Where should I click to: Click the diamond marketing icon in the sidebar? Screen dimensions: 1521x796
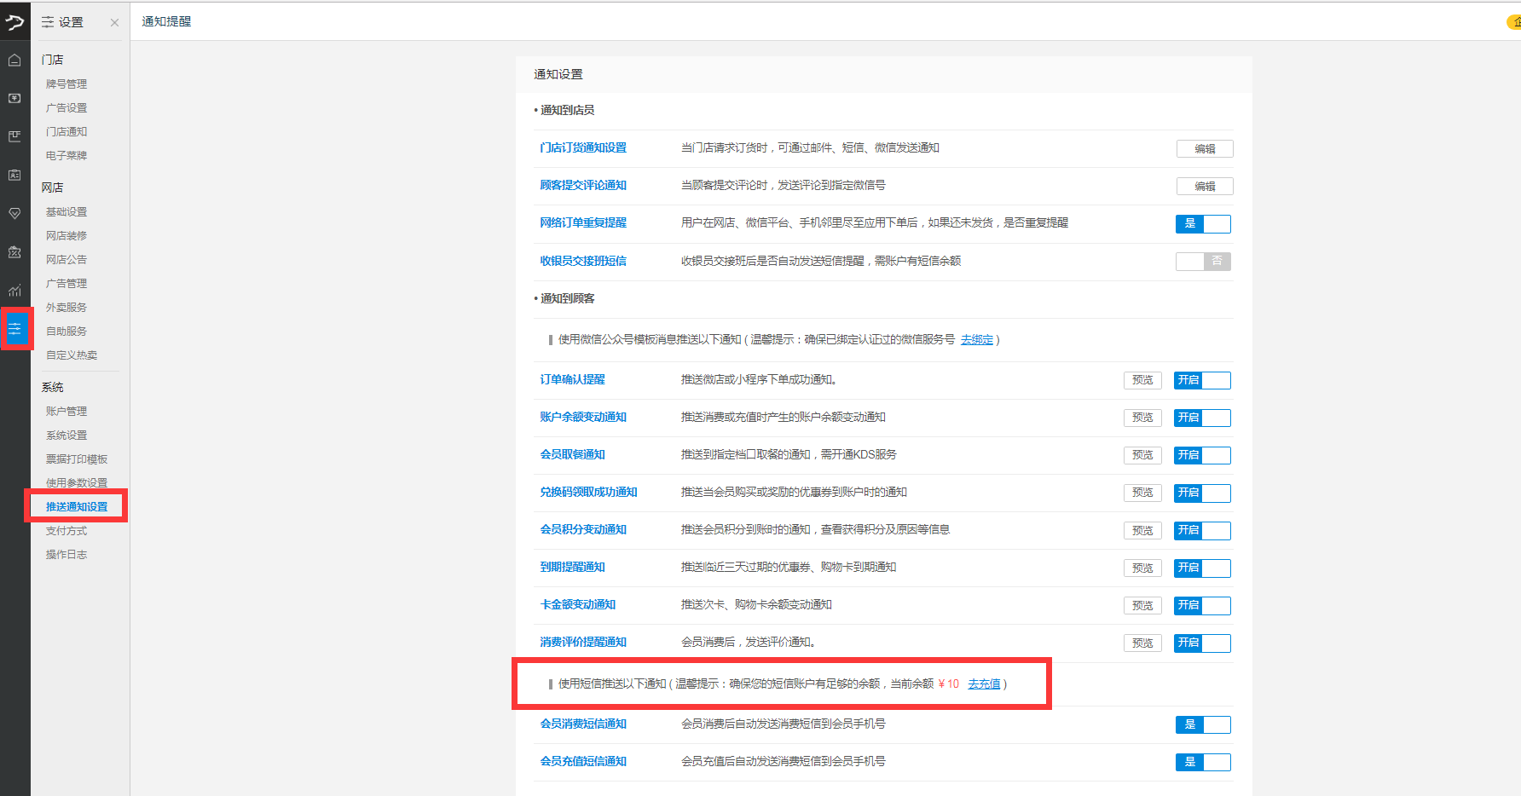coord(14,213)
